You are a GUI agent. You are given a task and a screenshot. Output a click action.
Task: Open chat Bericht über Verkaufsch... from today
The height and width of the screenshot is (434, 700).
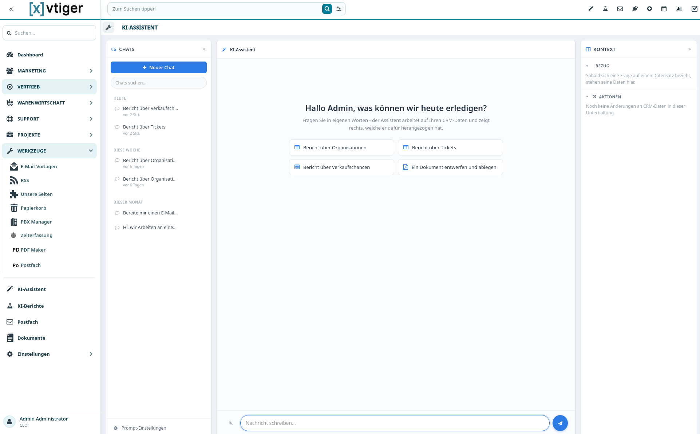point(159,111)
